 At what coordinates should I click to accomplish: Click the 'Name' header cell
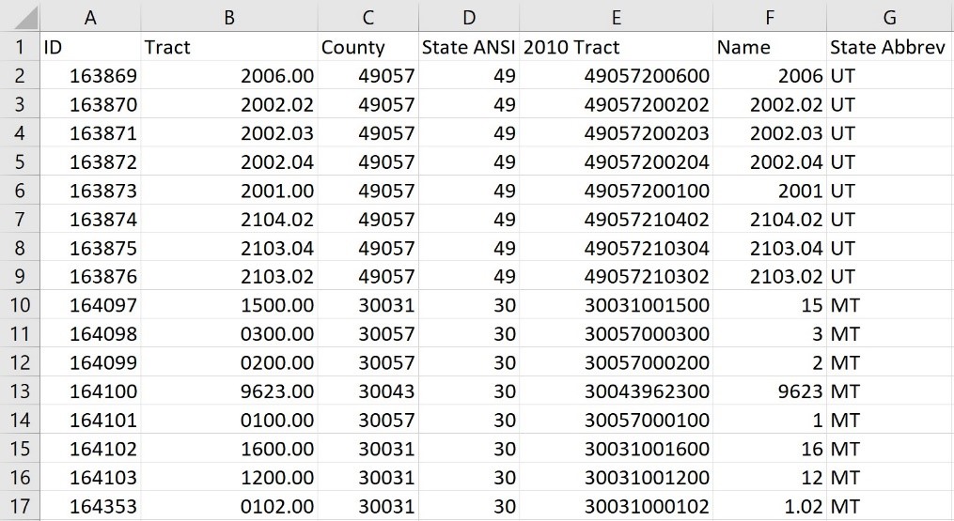770,47
